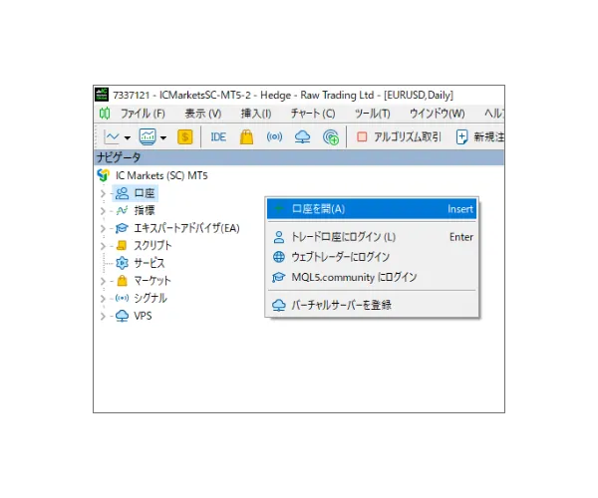Select the VPS tree item

[143, 316]
